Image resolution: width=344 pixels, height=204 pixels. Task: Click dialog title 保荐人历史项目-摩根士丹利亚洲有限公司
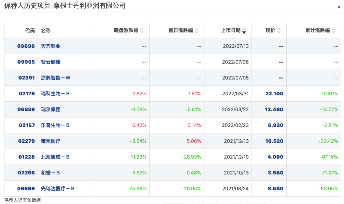point(65,5)
